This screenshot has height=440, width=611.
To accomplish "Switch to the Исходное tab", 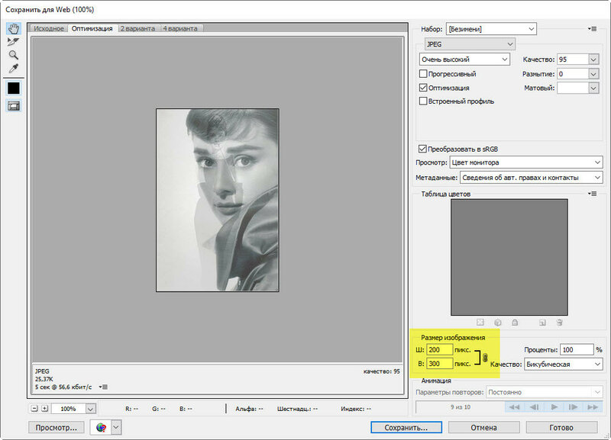I will click(49, 28).
